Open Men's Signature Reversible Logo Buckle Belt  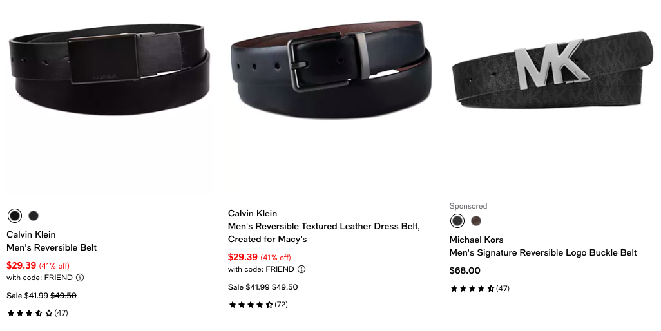tap(543, 252)
